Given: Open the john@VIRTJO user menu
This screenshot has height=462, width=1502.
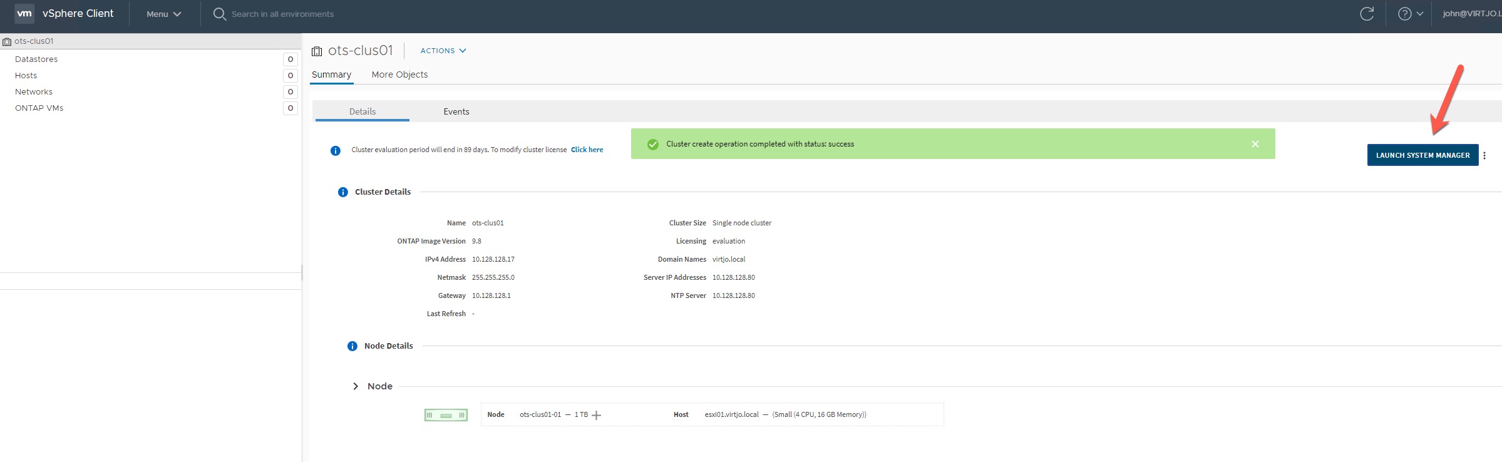Looking at the screenshot, I should [1471, 14].
